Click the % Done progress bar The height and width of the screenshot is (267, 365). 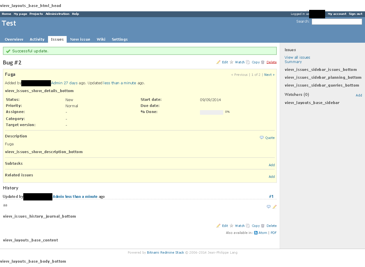coord(211,112)
